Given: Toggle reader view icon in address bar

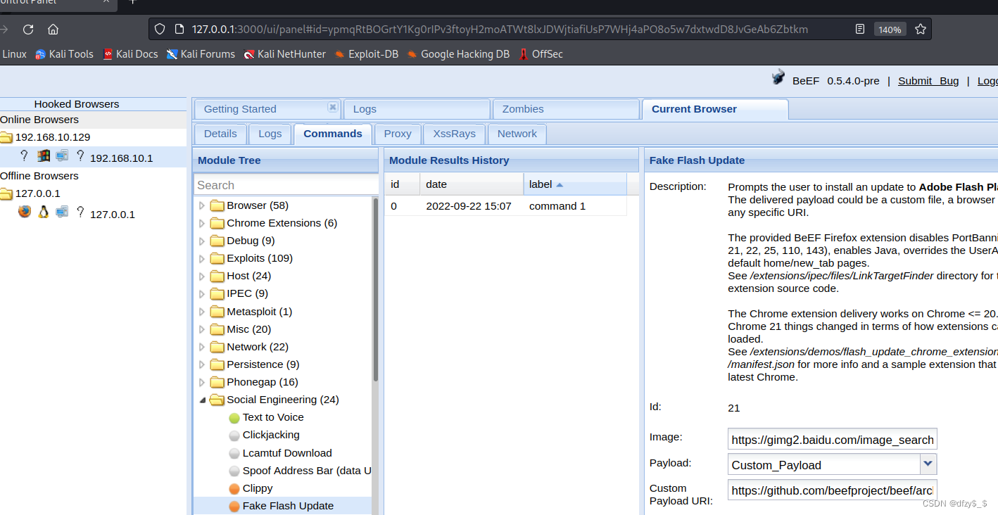Looking at the screenshot, I should click(859, 30).
